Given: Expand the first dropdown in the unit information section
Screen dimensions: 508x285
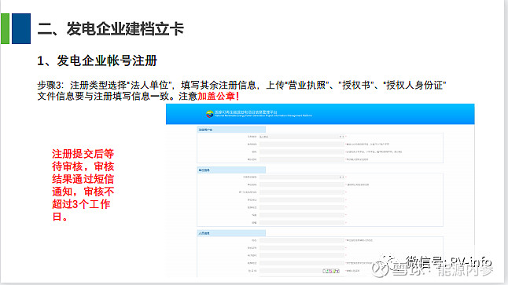Looking at the screenshot, I should 302,177.
